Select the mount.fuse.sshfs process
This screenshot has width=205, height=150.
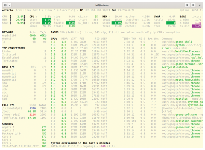[x=126, y=80]
